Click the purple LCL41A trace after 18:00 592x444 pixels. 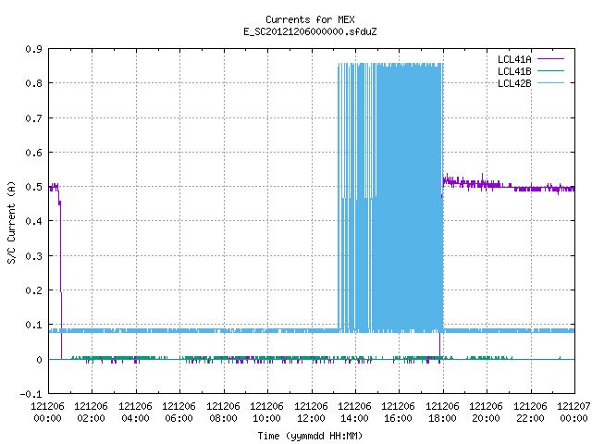click(x=508, y=185)
